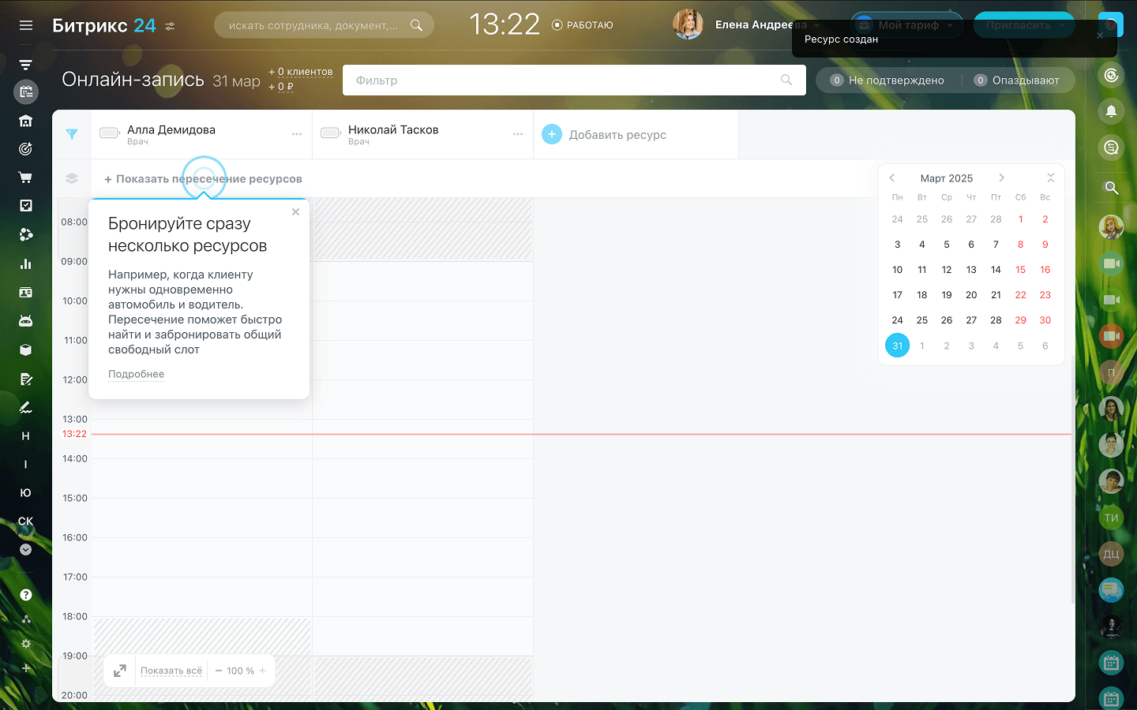
Task: Open Елена Андреева profile avatar
Action: 688,25
